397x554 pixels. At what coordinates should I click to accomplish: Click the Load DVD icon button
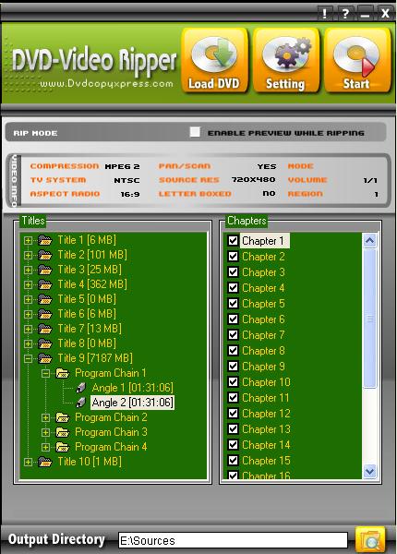(214, 61)
